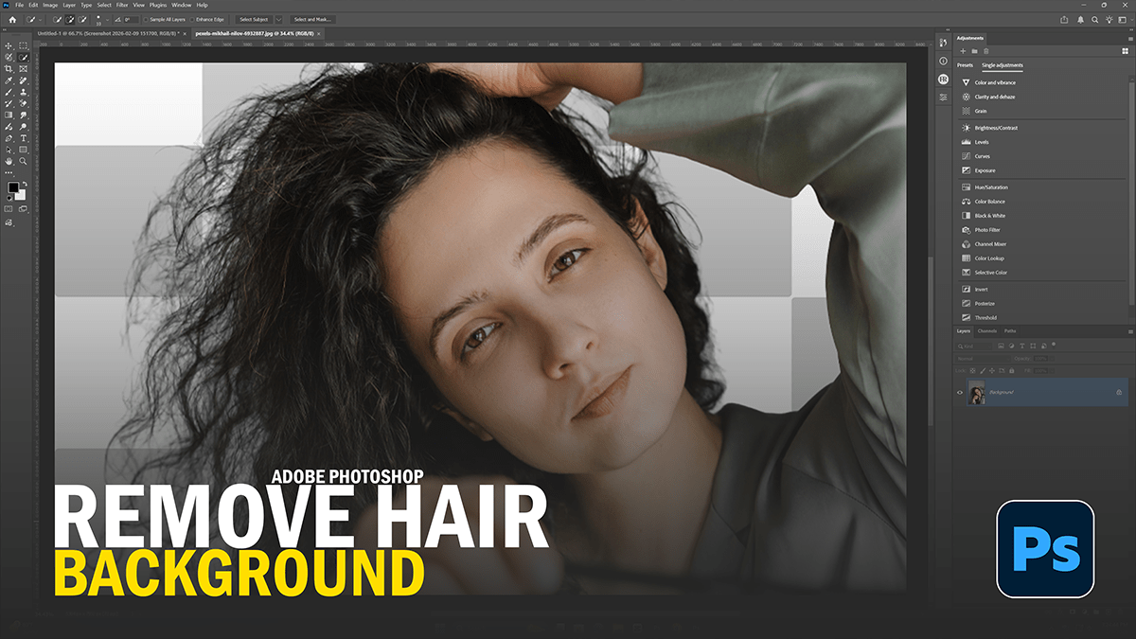Image resolution: width=1136 pixels, height=639 pixels.
Task: Click the foreground color swatch
Action: pyautogui.click(x=12, y=188)
